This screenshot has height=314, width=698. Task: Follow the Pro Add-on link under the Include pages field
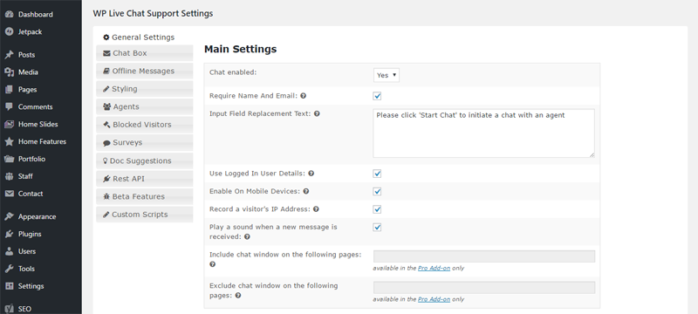(x=434, y=268)
